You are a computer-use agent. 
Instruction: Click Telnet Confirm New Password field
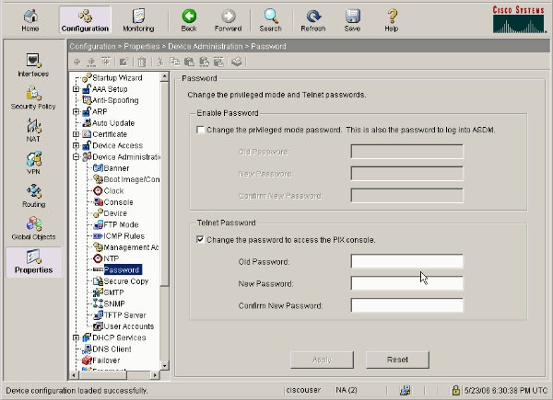(407, 305)
